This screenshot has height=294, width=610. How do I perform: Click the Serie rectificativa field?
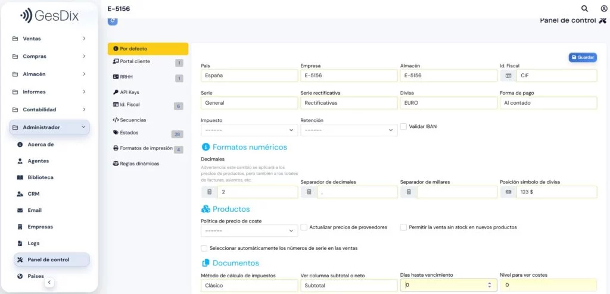pos(349,103)
